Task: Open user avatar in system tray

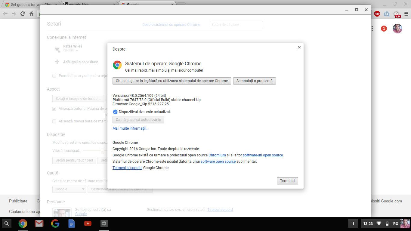Action: click(x=405, y=223)
